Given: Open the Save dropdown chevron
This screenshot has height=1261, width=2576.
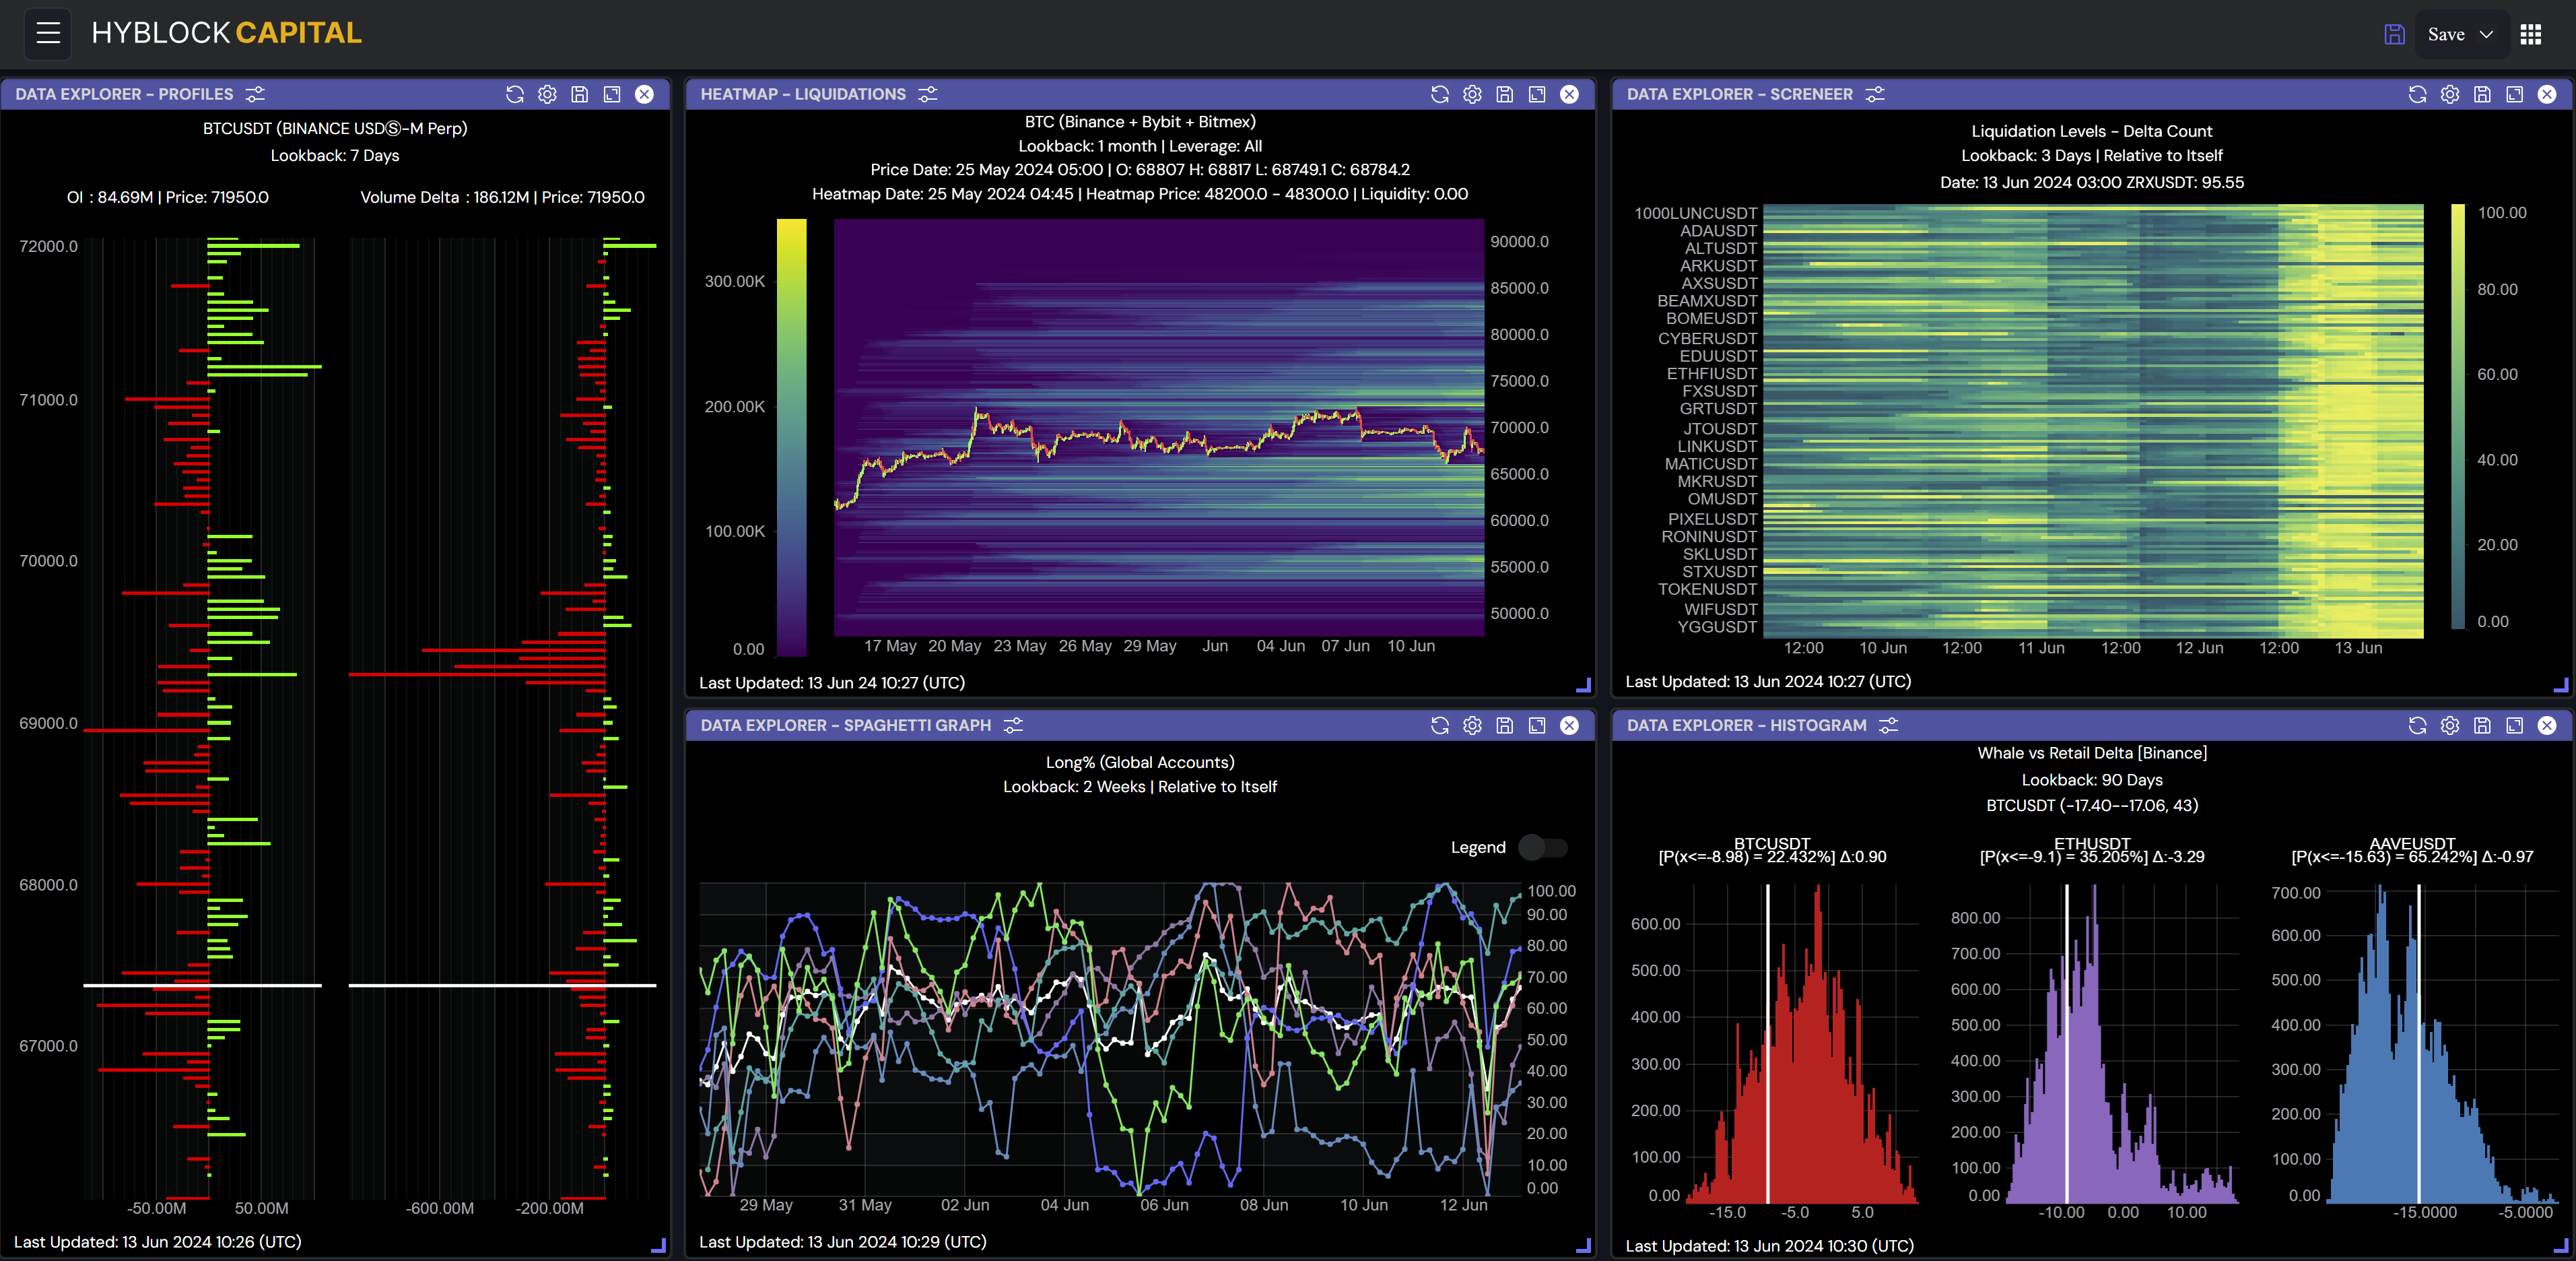Looking at the screenshot, I should (x=2485, y=33).
